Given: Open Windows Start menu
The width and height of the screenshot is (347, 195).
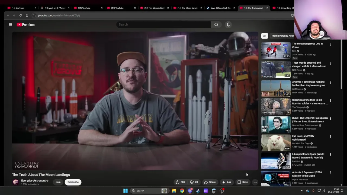Looking at the screenshot, I should [x=126, y=191].
